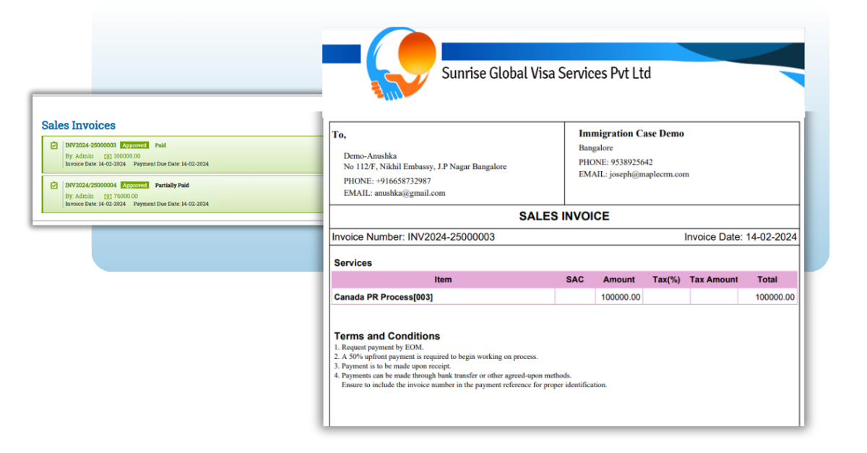Image resolution: width=867 pixels, height=453 pixels.
Task: Click the rupee amount icon beside 100000.00
Action: [108, 156]
